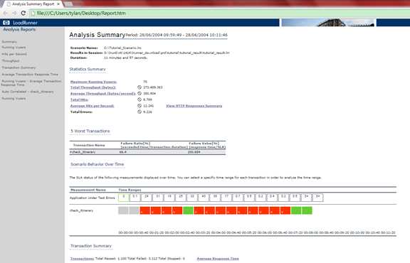
Task: Open the Average Throughput (bytes/second) link
Action: coord(103,94)
